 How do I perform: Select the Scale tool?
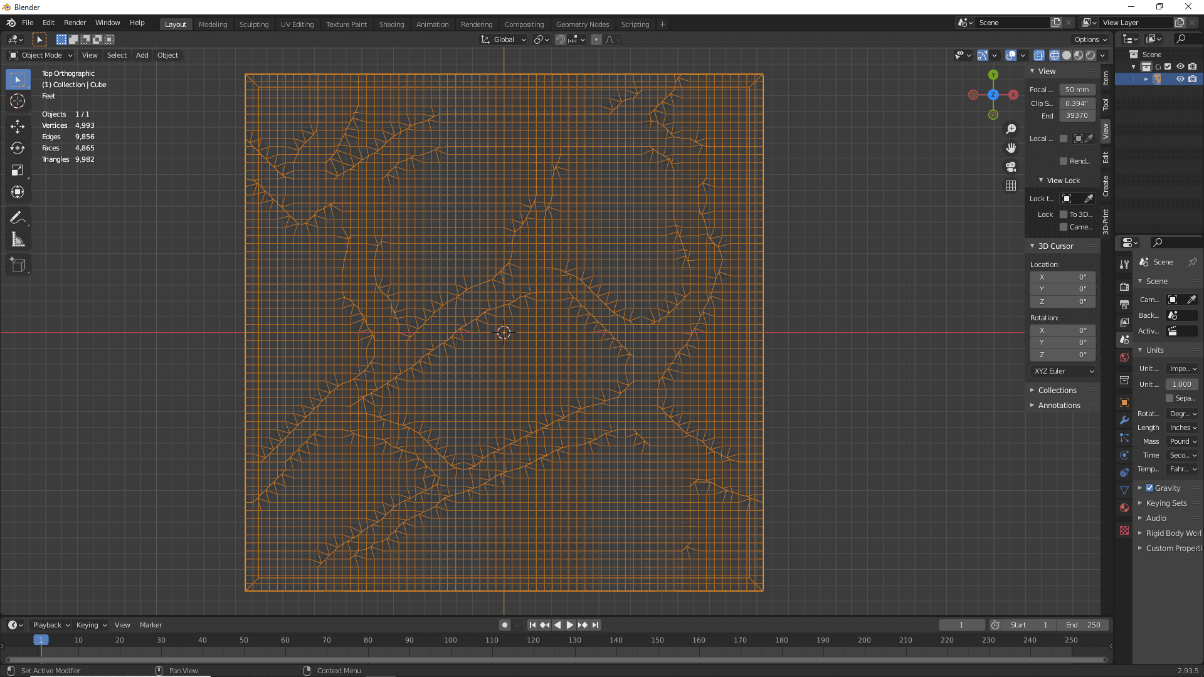click(x=18, y=171)
